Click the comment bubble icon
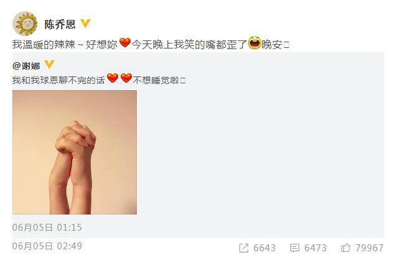The height and width of the screenshot is (263, 395). click(294, 248)
